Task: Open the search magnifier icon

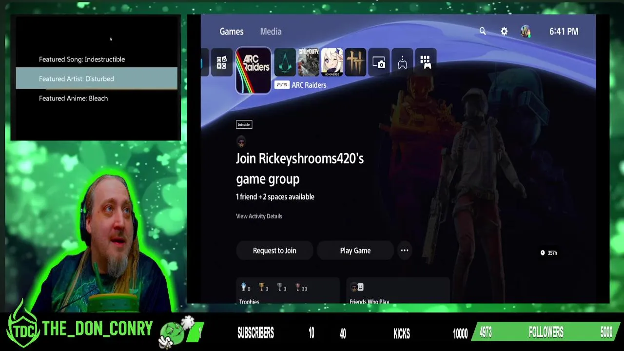Action: click(x=483, y=31)
